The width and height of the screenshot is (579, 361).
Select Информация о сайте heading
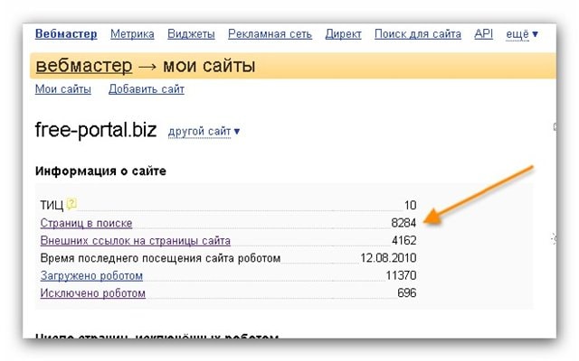(x=100, y=171)
